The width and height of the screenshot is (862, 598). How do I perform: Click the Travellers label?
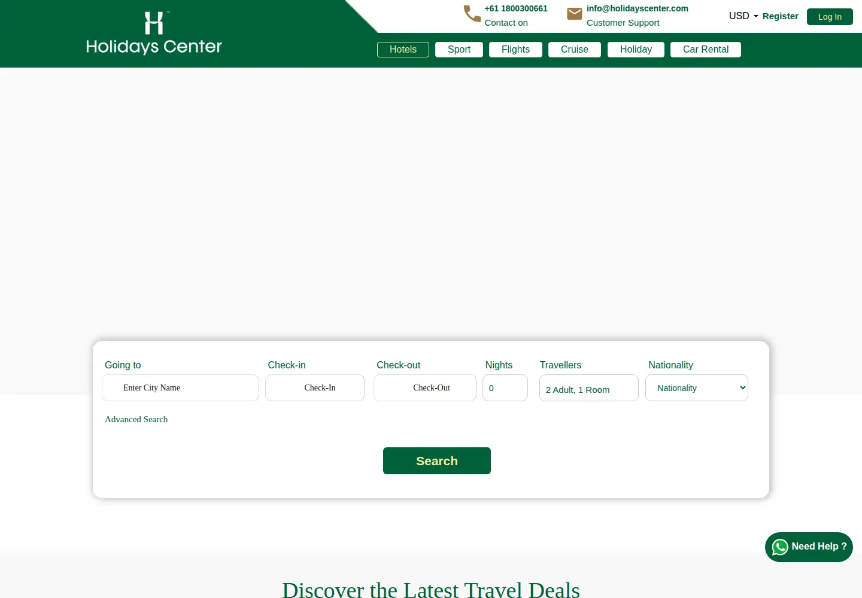(560, 365)
